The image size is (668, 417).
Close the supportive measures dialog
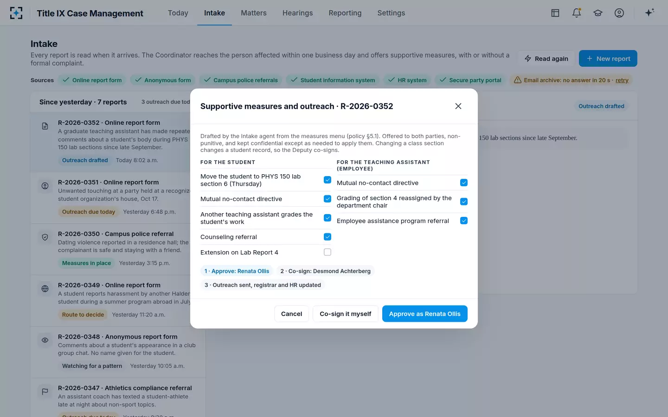[458, 106]
